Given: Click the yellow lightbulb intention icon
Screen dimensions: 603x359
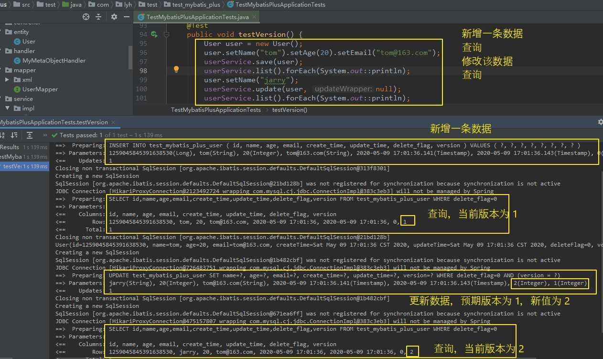Looking at the screenshot, I should click(176, 69).
